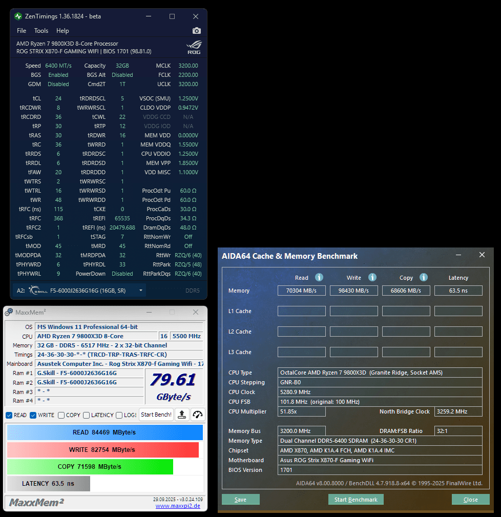Click the MaxxMem OS Windows 11 field
Image resolution: width=501 pixels, height=517 pixels.
coord(119,327)
